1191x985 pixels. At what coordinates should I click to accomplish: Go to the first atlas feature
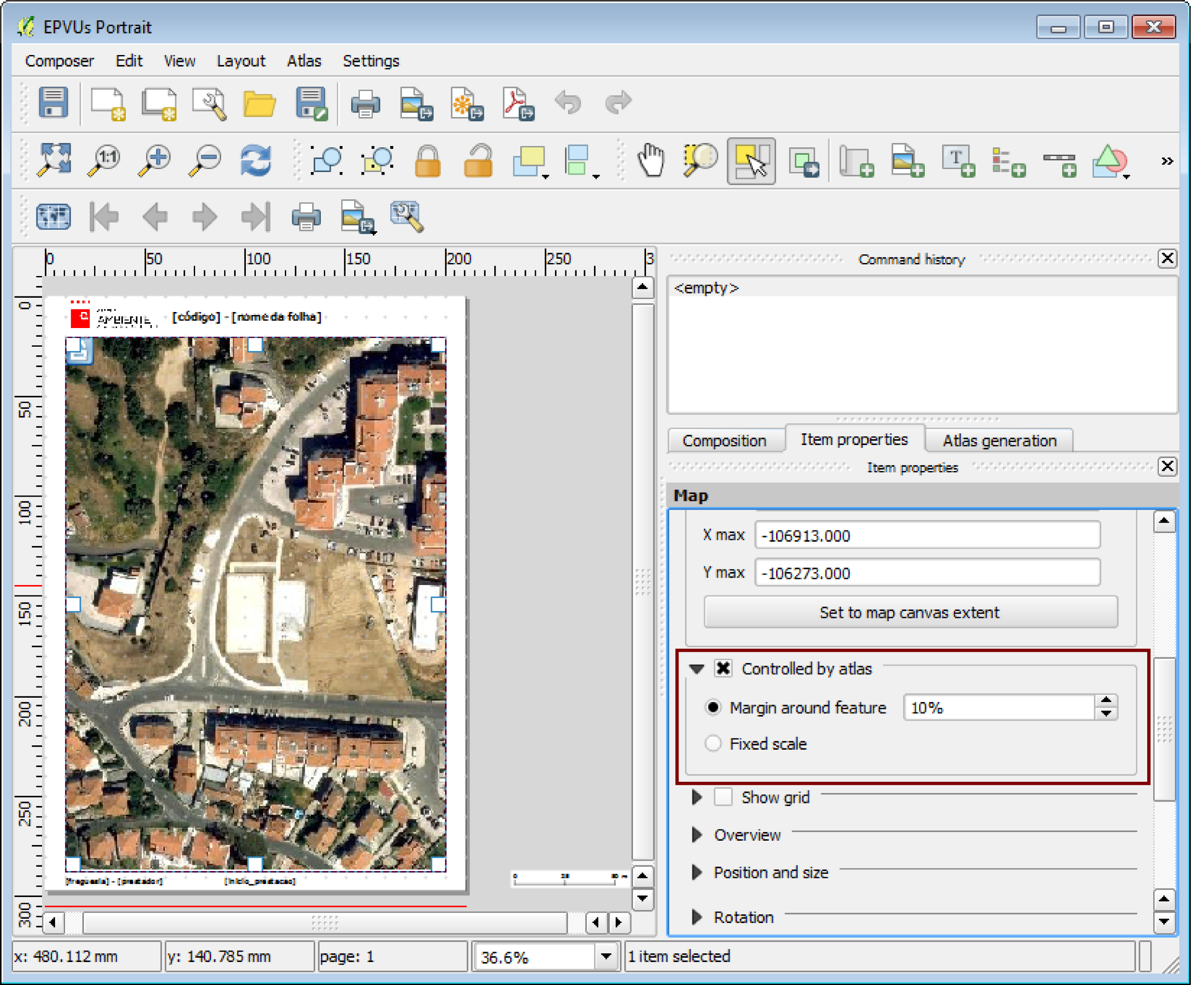tap(104, 217)
